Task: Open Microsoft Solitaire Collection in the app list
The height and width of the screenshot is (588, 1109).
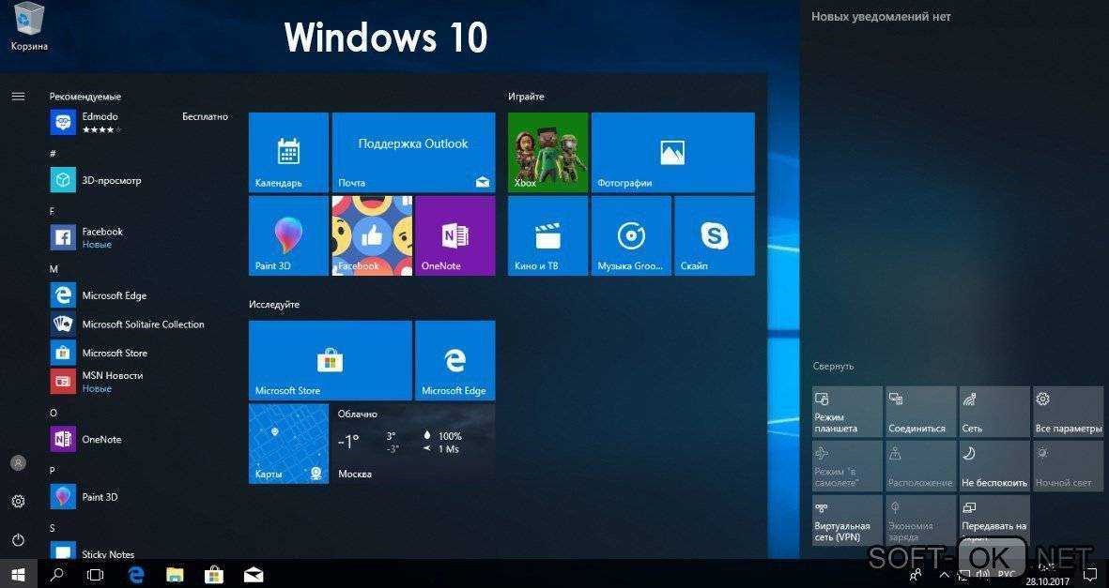Action: point(139,324)
